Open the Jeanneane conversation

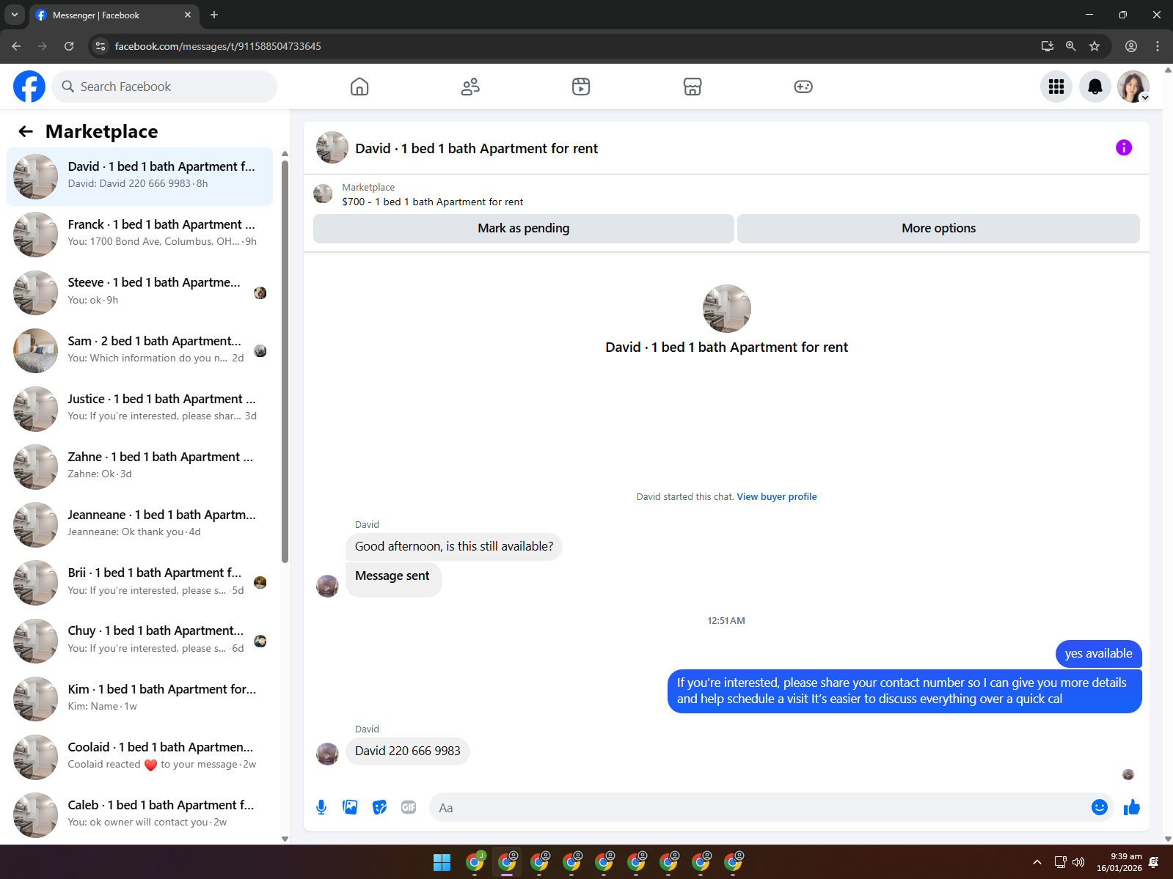[139, 524]
